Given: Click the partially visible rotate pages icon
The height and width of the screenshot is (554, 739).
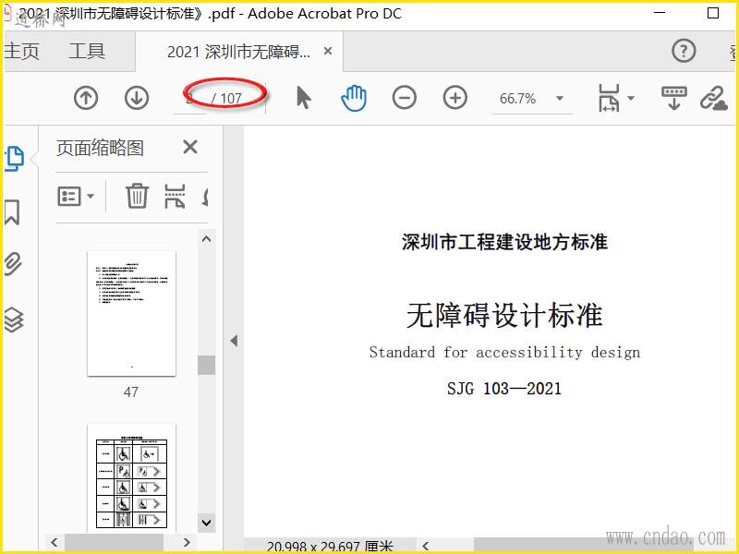Looking at the screenshot, I should tap(204, 196).
